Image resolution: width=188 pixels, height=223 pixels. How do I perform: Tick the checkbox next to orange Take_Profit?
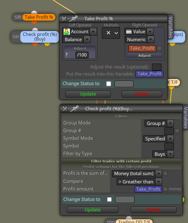(x=159, y=48)
